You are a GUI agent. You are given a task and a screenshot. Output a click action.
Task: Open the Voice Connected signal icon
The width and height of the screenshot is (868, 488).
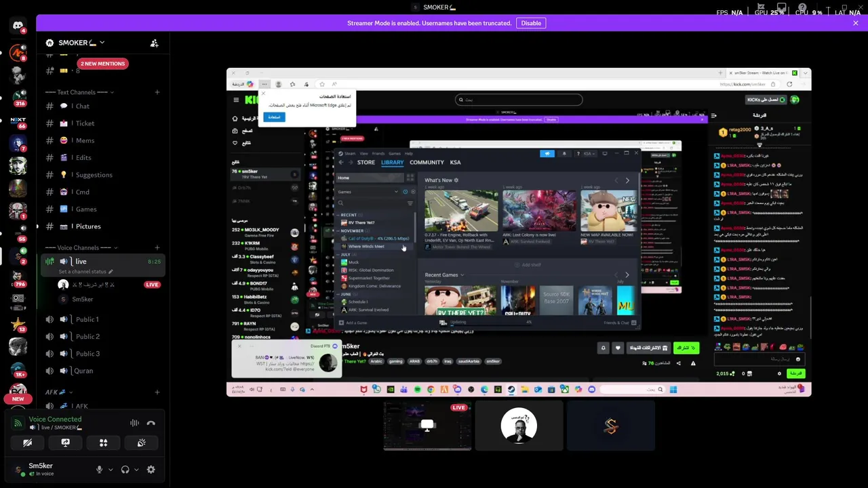click(18, 423)
